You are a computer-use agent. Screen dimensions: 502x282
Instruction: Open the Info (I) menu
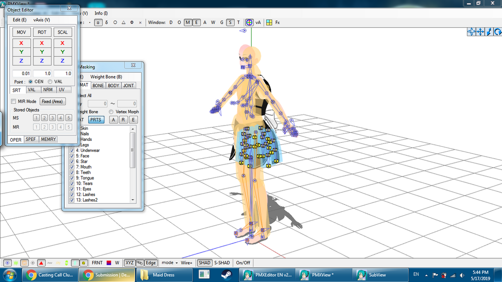(x=101, y=13)
